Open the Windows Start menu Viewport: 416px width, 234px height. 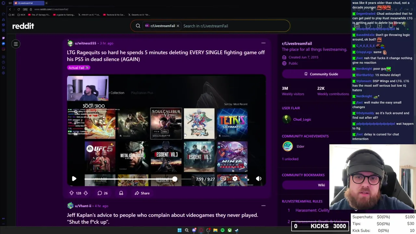(179, 230)
